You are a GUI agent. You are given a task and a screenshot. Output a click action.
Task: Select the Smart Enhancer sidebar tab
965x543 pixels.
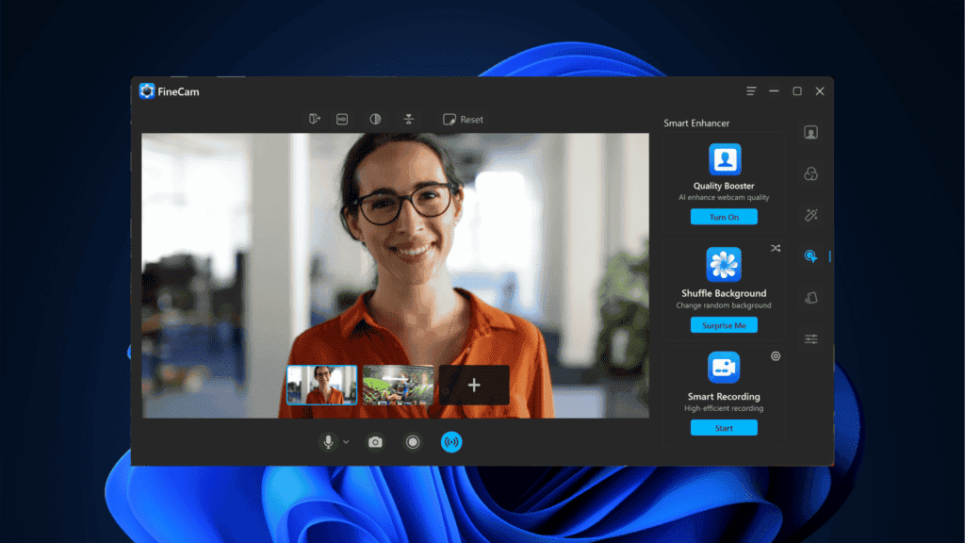pyautogui.click(x=811, y=256)
